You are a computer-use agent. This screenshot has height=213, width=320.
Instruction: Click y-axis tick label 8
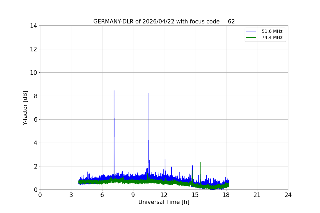click(x=35, y=96)
